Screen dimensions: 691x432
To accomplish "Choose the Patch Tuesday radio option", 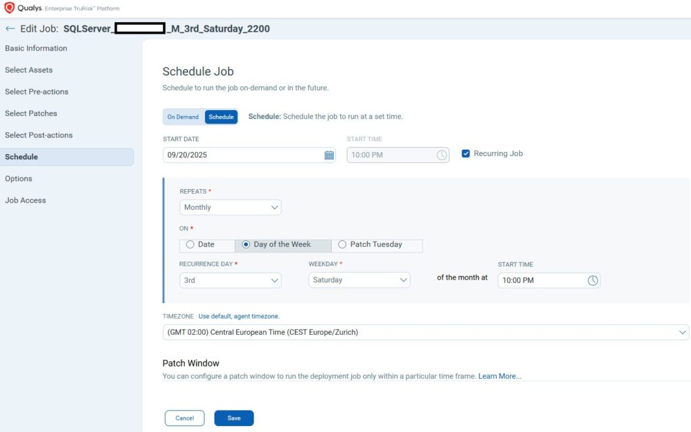I will [x=342, y=244].
